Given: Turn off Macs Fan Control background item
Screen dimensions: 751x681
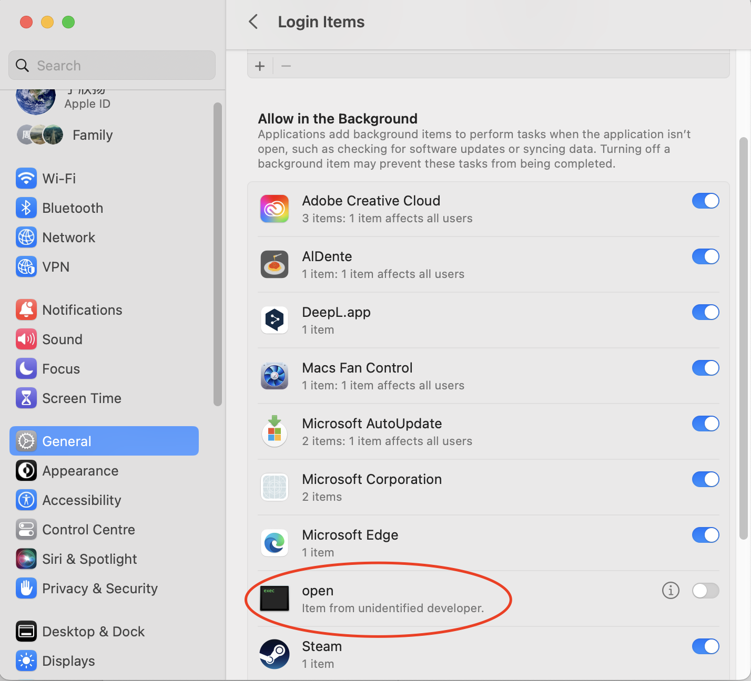Looking at the screenshot, I should tap(705, 368).
